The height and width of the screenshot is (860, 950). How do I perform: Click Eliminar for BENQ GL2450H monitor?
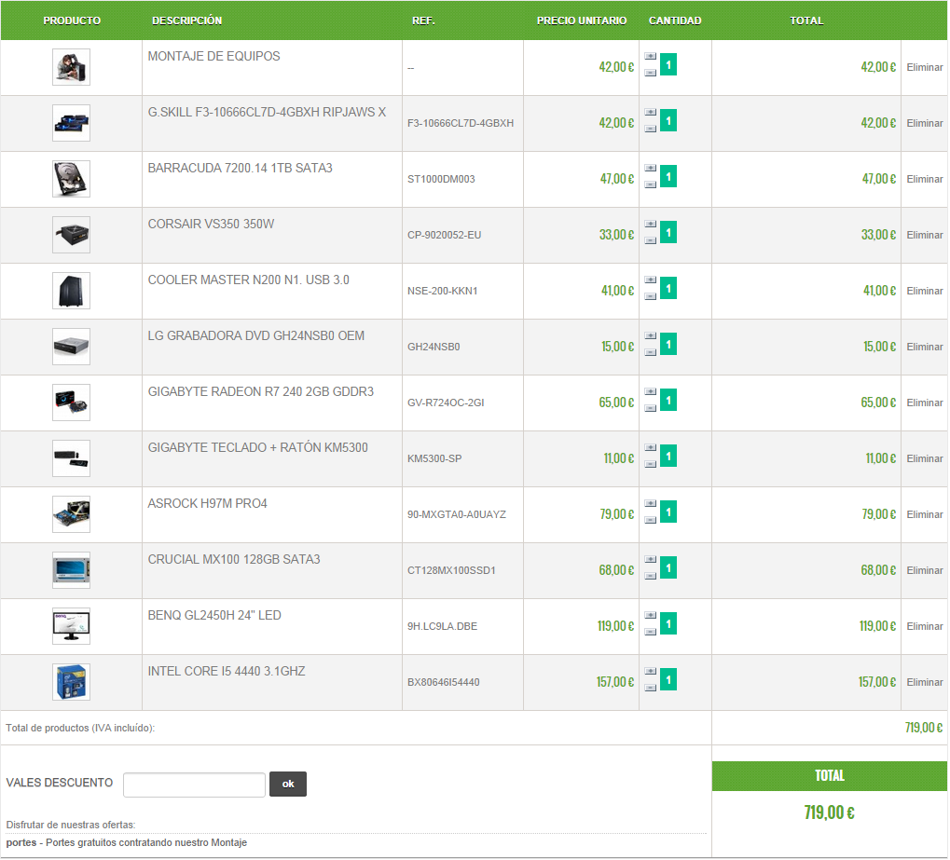(925, 626)
